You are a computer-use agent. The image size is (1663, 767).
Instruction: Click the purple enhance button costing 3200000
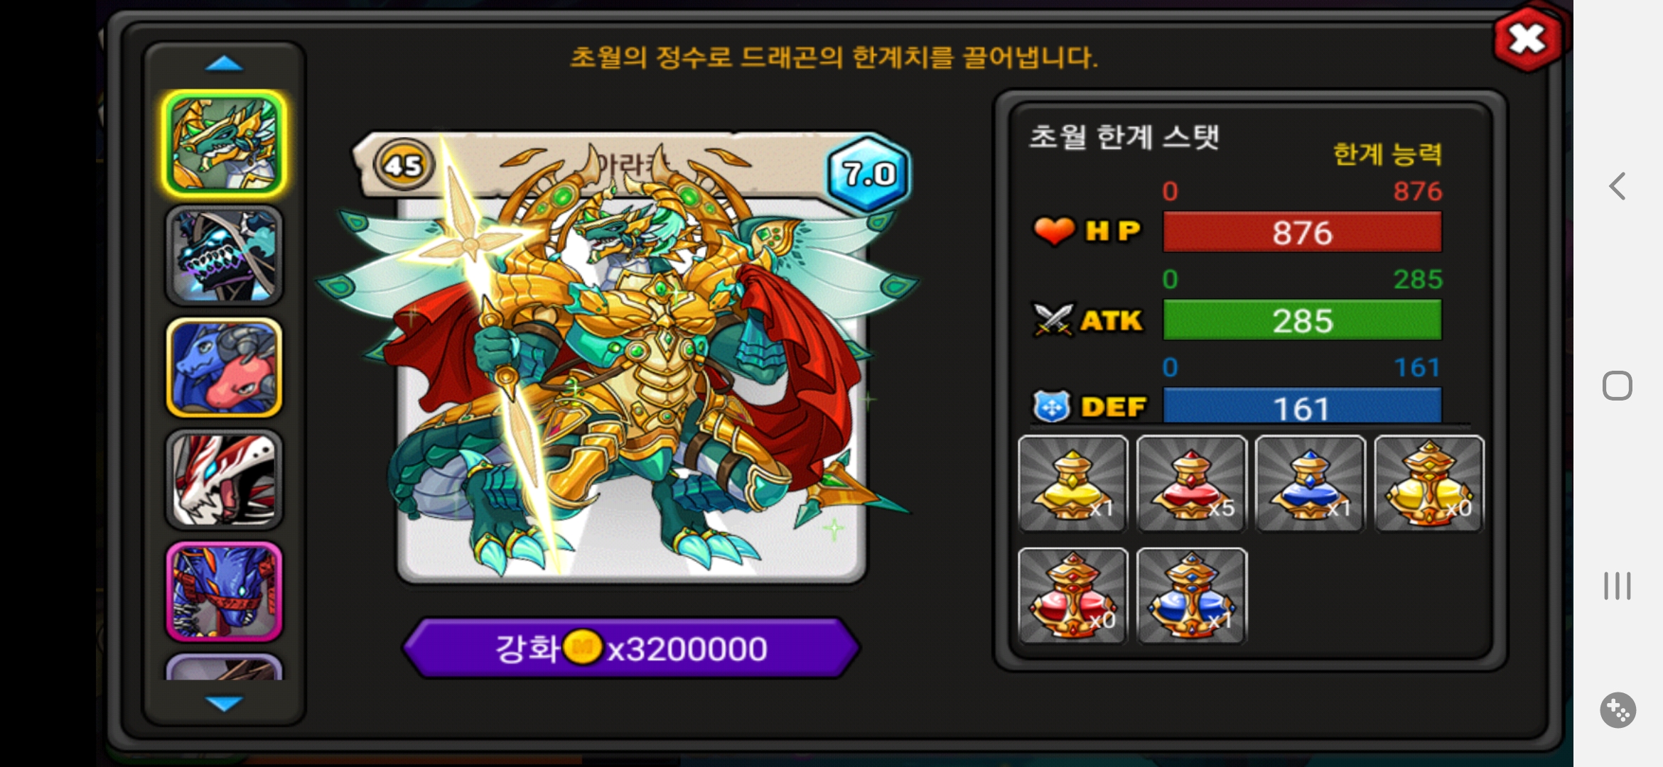point(631,648)
